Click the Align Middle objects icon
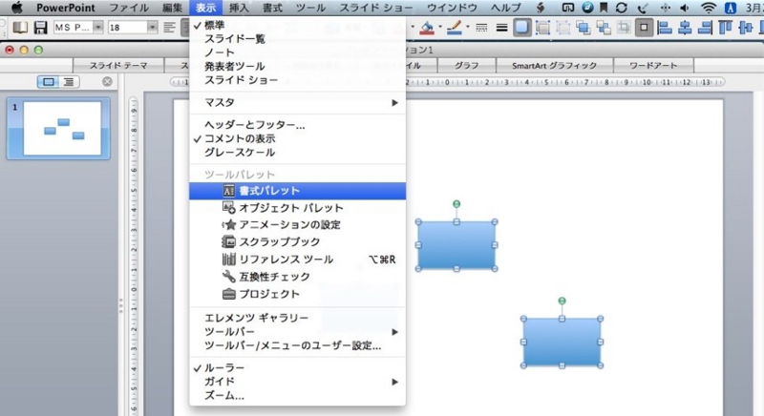This screenshot has height=416, width=764. click(x=746, y=28)
